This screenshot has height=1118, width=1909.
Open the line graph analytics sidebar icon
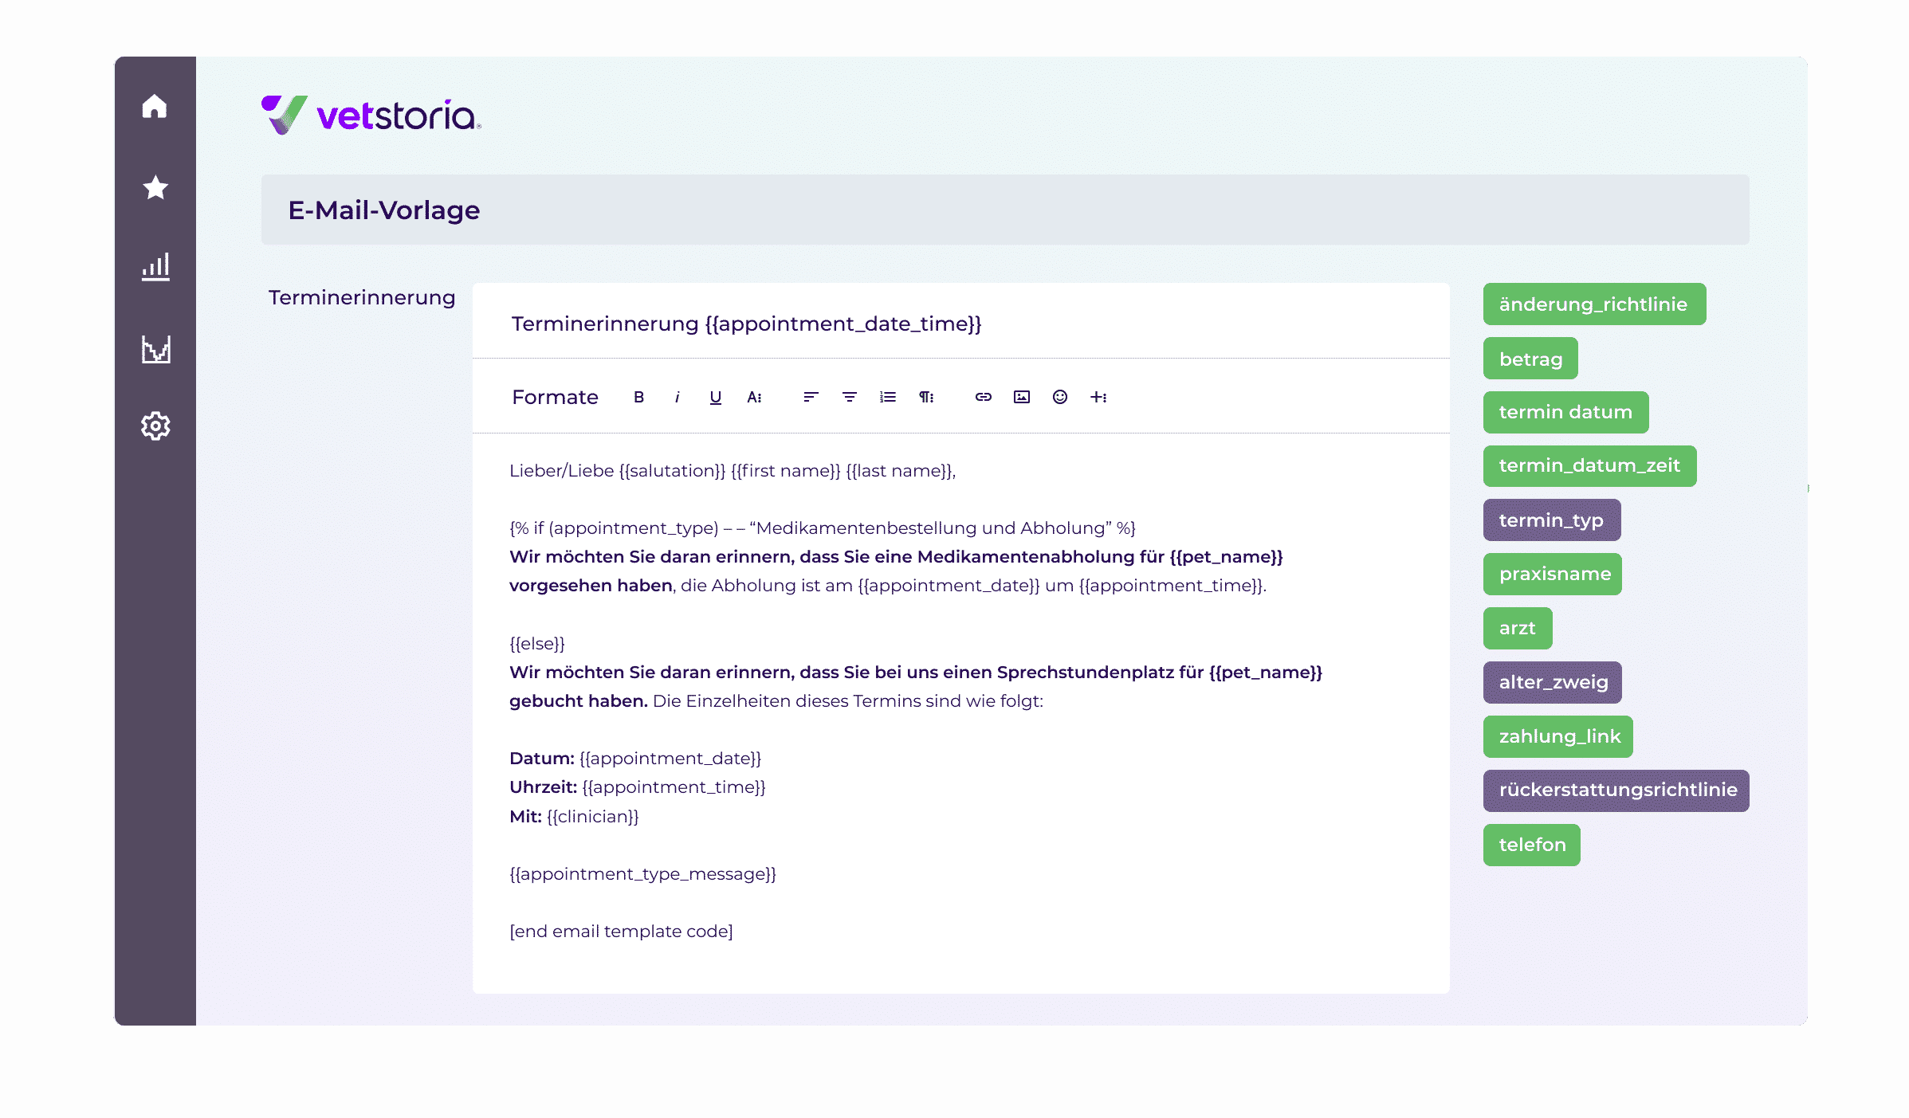click(x=156, y=349)
